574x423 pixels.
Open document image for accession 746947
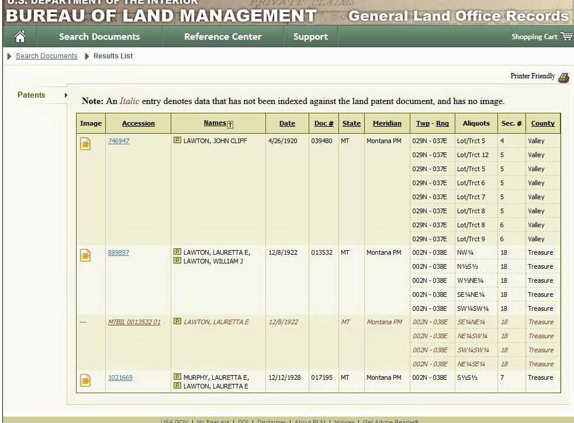coord(85,144)
